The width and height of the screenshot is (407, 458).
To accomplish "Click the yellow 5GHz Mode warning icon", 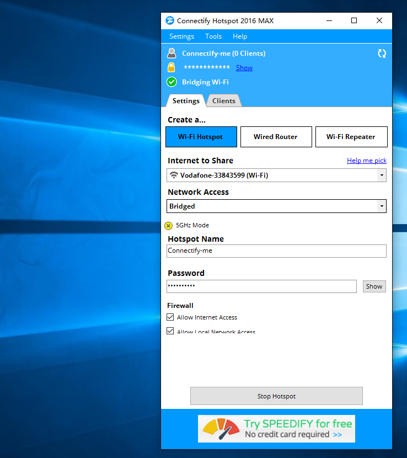I will pyautogui.click(x=168, y=226).
